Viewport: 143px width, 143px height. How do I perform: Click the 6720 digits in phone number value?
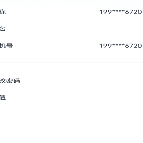tap(133, 46)
